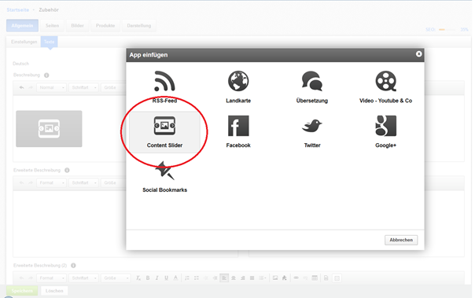The width and height of the screenshot is (475, 298).
Task: Go to Startseite breadcrumb link
Action: (x=18, y=9)
